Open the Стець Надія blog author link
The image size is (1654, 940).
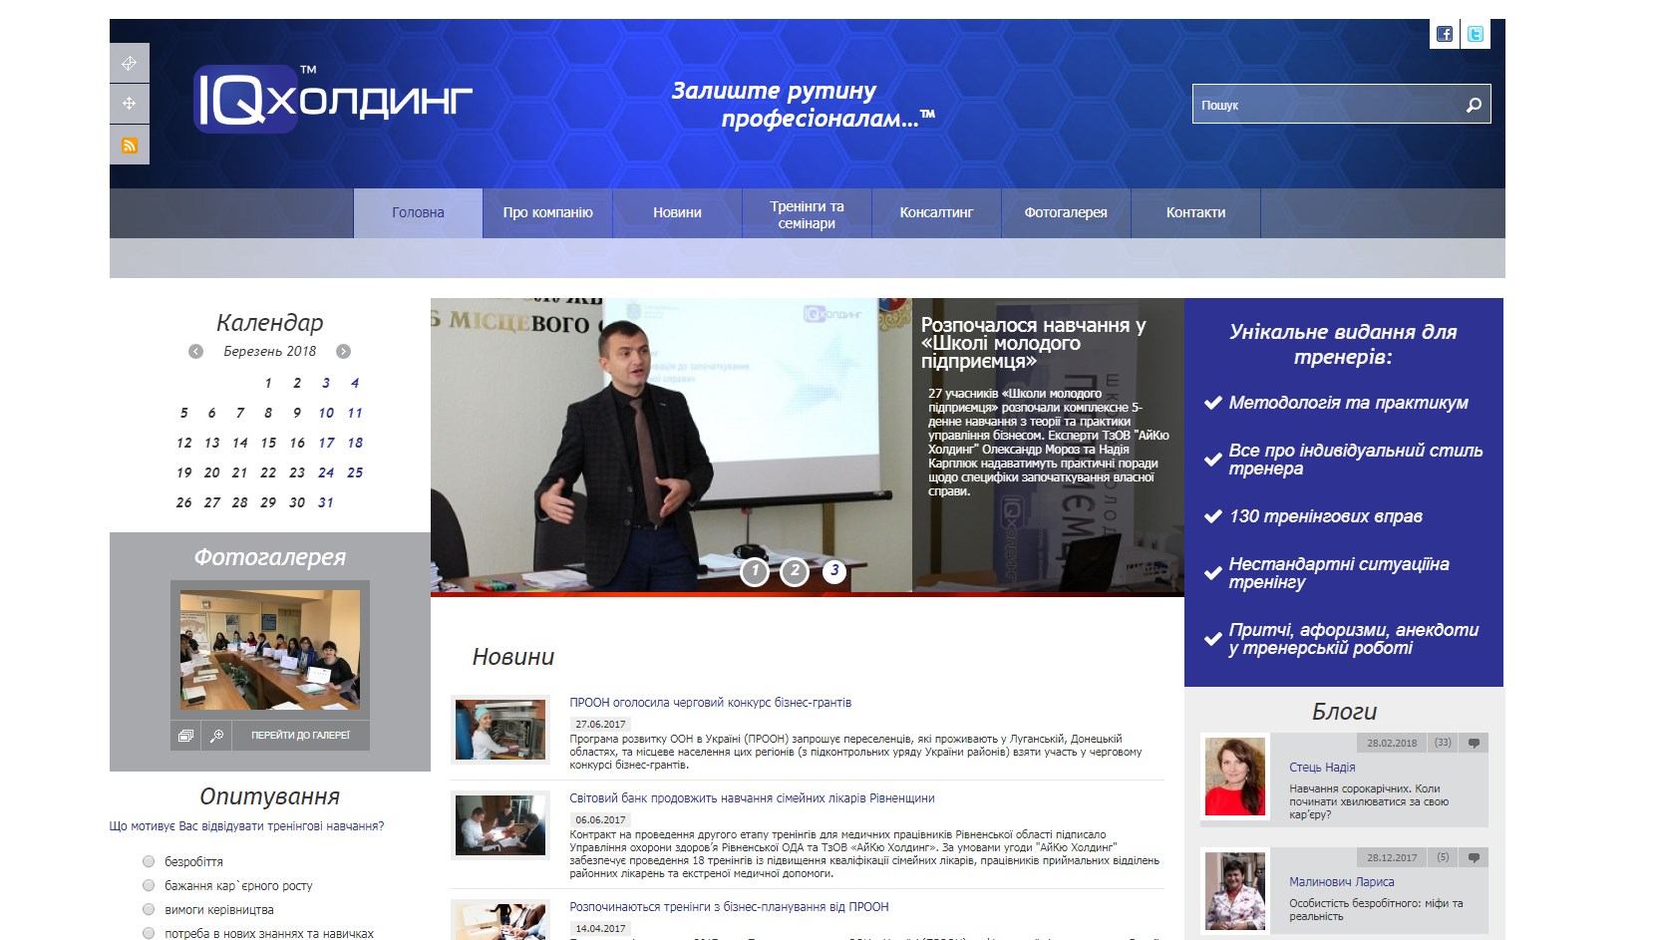[1322, 768]
